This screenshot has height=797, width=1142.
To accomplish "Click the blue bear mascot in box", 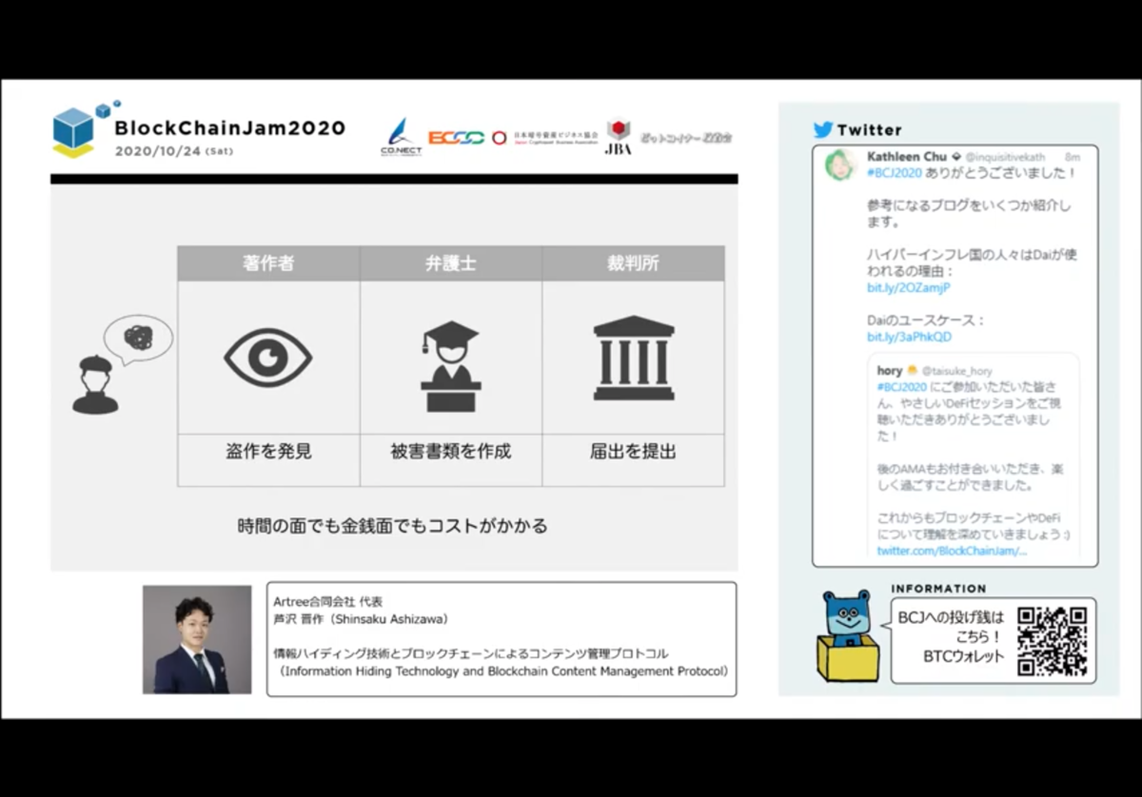I will tap(846, 635).
